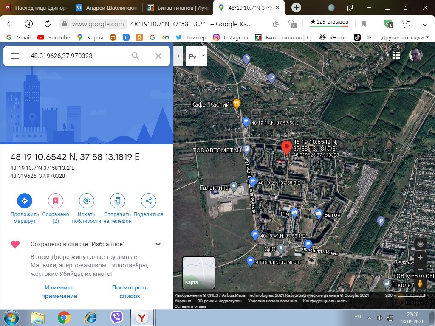Open the TikTok bookmark icon

(357, 37)
